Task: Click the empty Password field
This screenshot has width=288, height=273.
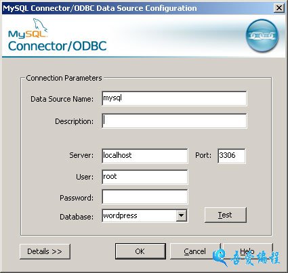Action: 145,197
